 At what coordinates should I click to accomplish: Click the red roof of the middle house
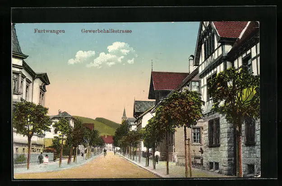tap(167, 81)
